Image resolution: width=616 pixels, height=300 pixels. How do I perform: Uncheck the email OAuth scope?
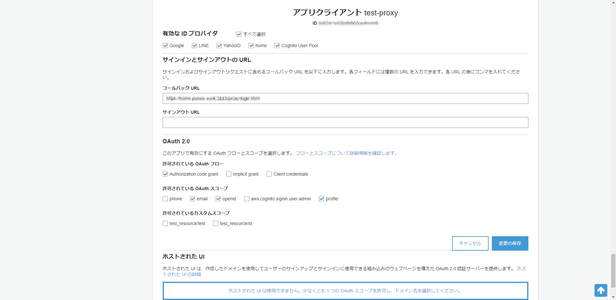click(193, 199)
